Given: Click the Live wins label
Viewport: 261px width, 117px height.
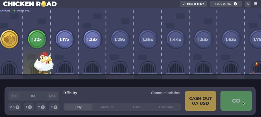Looking at the screenshot, I should coord(5,11).
